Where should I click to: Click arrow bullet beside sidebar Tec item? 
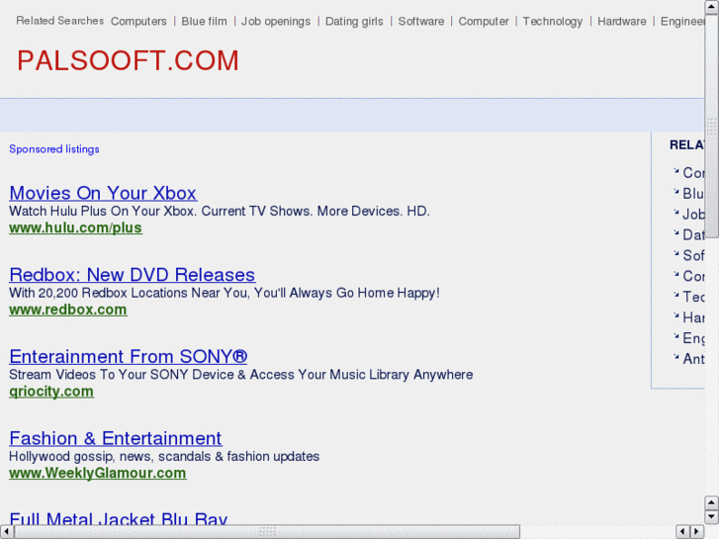point(675,295)
